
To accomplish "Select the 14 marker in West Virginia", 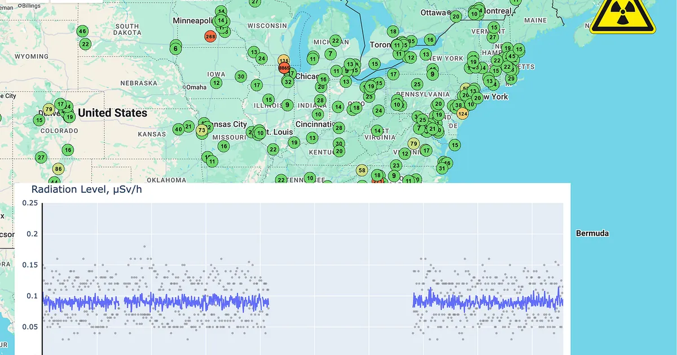I will coord(377,131).
